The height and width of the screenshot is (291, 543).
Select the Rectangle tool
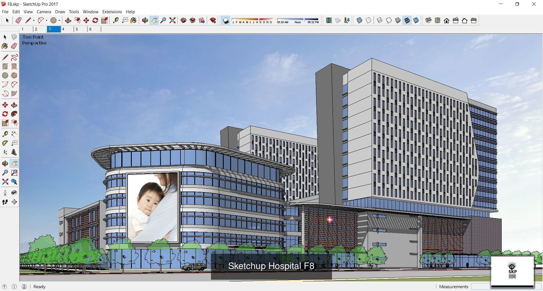coord(5,66)
